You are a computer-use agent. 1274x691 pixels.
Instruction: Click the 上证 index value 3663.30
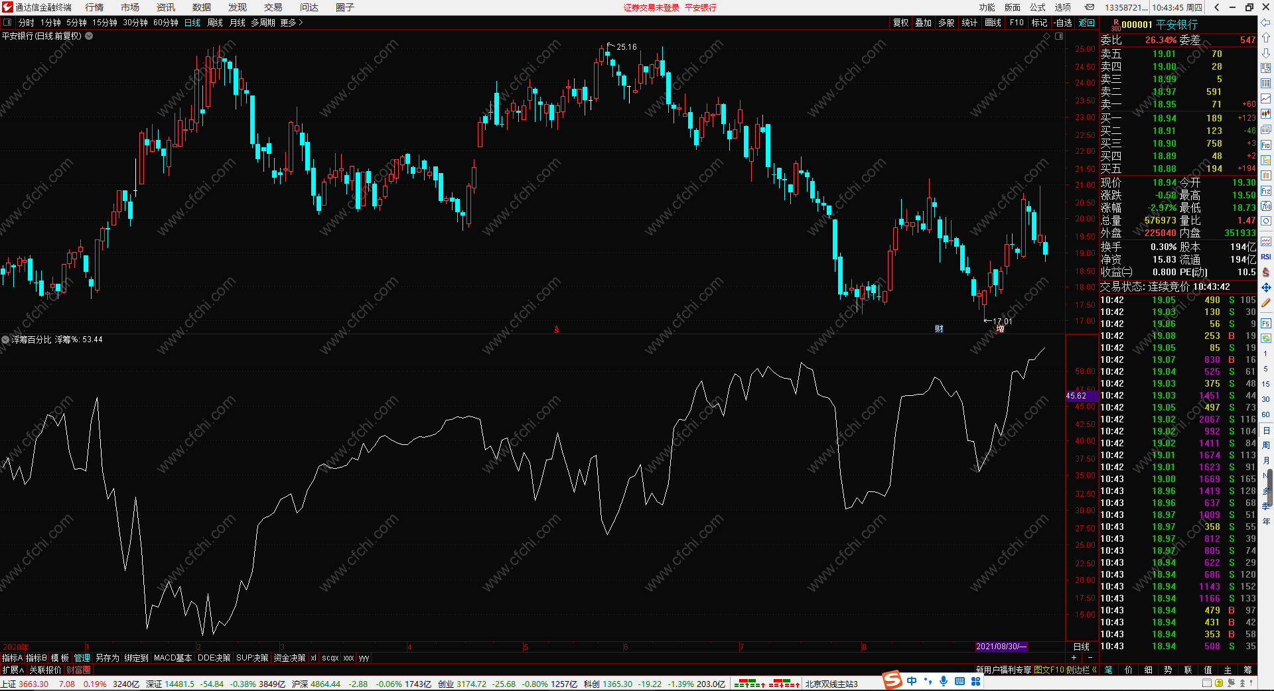point(34,684)
